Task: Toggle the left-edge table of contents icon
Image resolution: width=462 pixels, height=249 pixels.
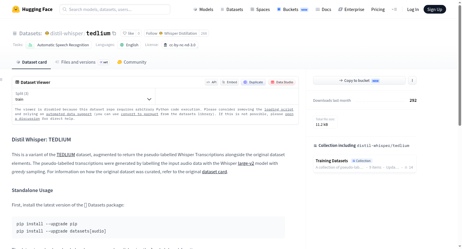Action: point(1,80)
